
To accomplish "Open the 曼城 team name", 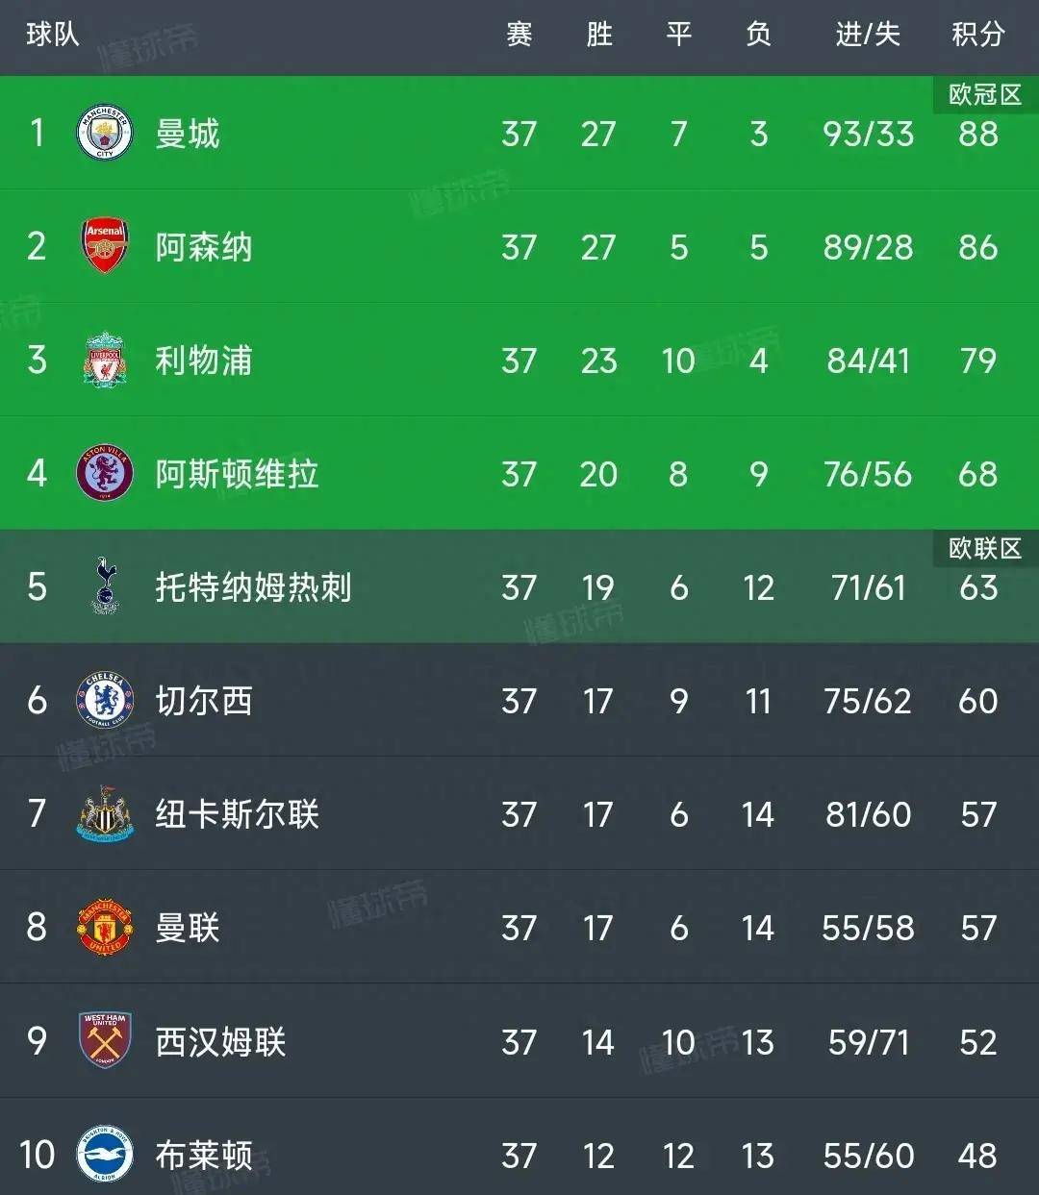I will tap(188, 134).
